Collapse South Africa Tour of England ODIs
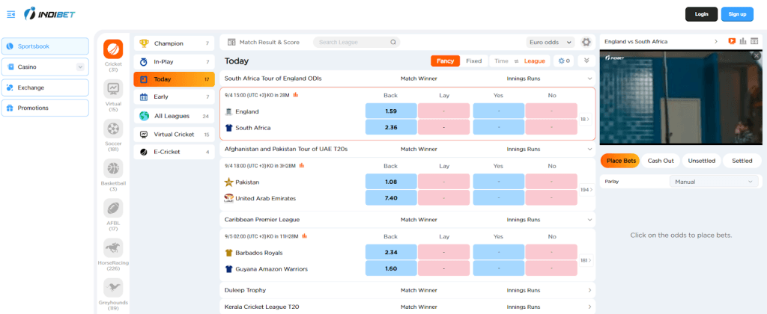The image size is (767, 314). [589, 78]
